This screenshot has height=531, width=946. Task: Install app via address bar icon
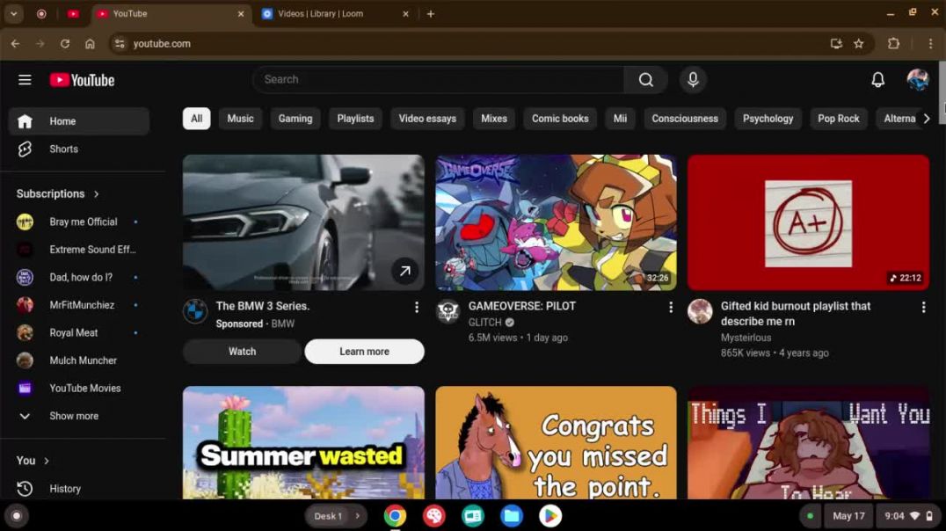click(x=836, y=43)
